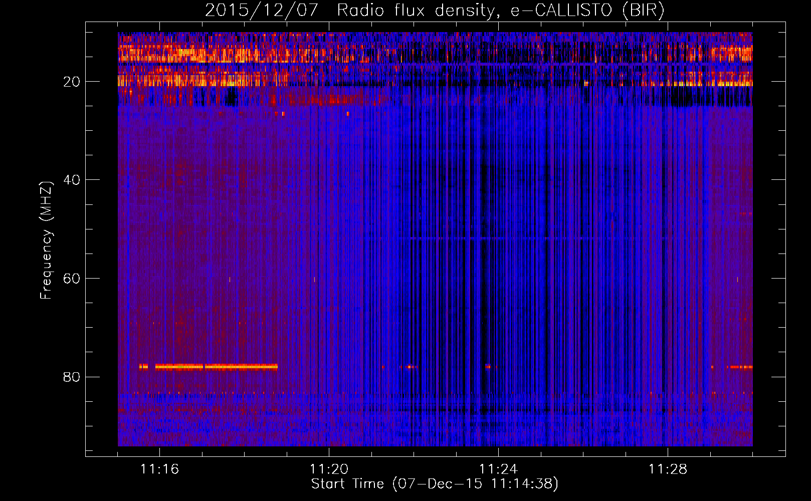The width and height of the screenshot is (811, 501).
Task: Select the "Frequency (MHZ)" y-axis label
Action: 46,240
